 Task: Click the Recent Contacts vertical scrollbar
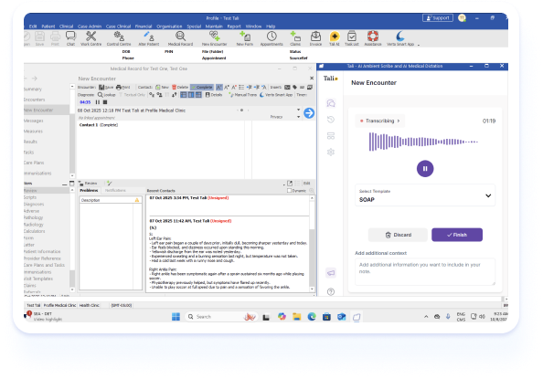(x=312, y=244)
